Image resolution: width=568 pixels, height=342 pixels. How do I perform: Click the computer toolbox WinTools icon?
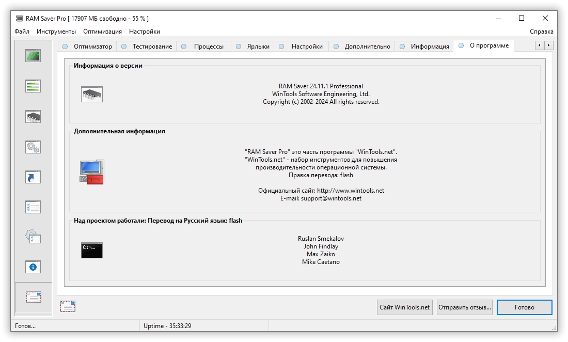coord(92,172)
